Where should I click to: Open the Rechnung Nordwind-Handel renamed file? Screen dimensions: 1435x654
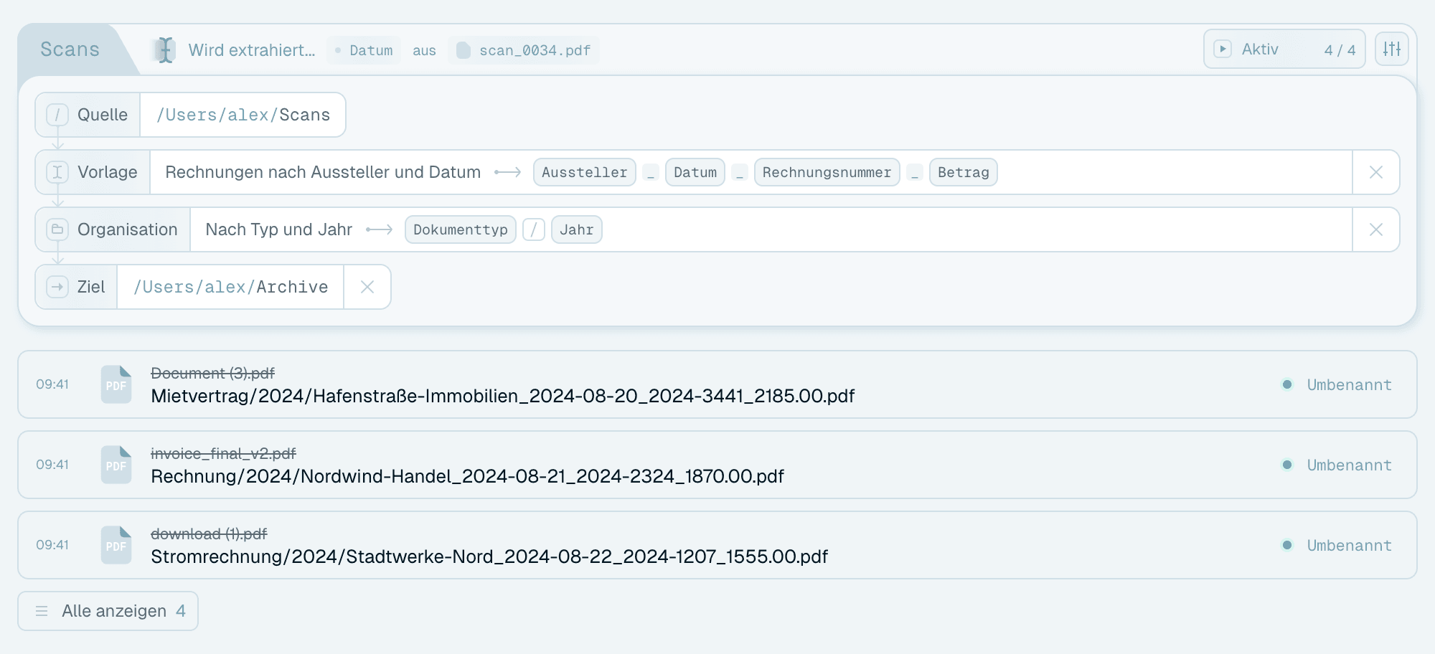(x=468, y=476)
